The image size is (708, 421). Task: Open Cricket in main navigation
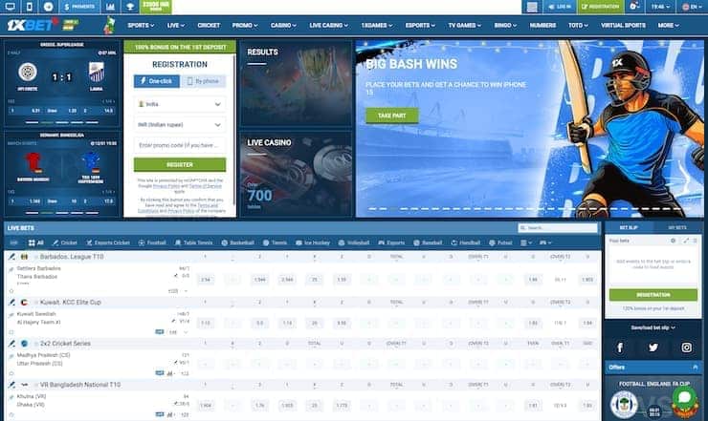(x=209, y=25)
